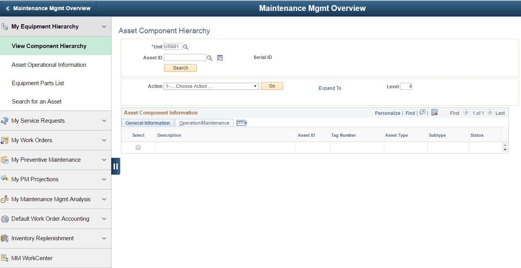Download the Asset Component grid to Excel
521x268 pixels.
[x=434, y=112]
